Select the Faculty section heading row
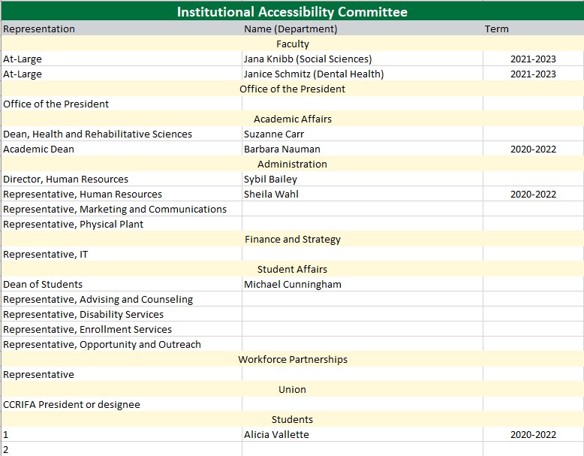The width and height of the screenshot is (584, 456). [292, 44]
